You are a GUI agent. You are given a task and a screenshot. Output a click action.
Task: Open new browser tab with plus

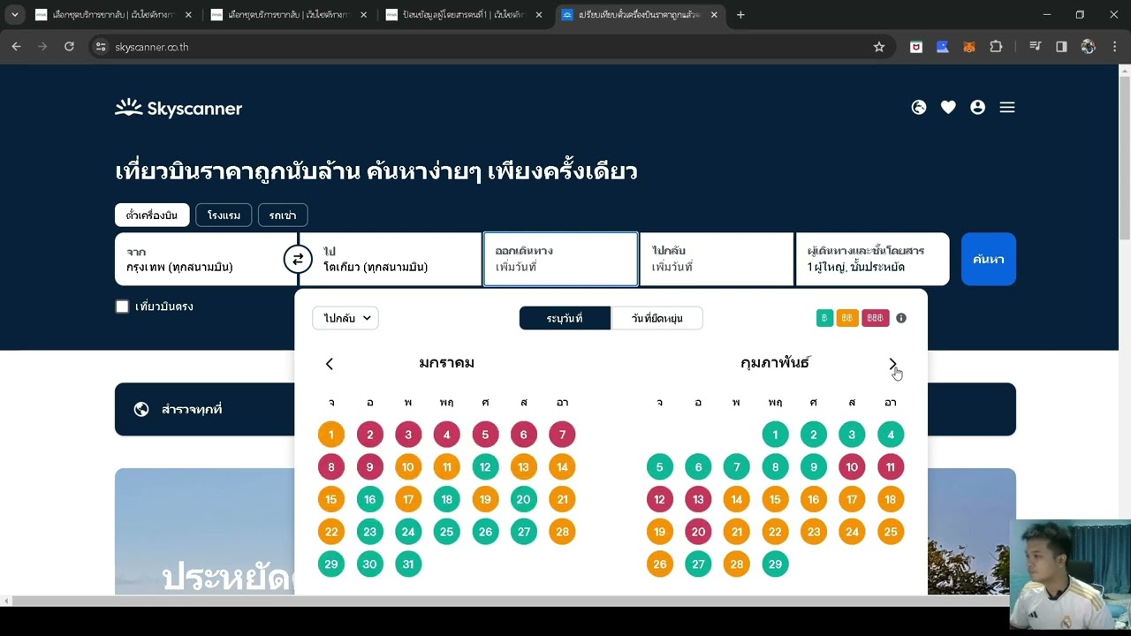pyautogui.click(x=740, y=14)
